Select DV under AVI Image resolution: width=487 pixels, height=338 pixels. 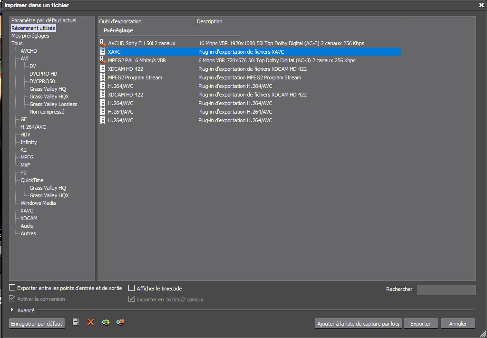[33, 66]
